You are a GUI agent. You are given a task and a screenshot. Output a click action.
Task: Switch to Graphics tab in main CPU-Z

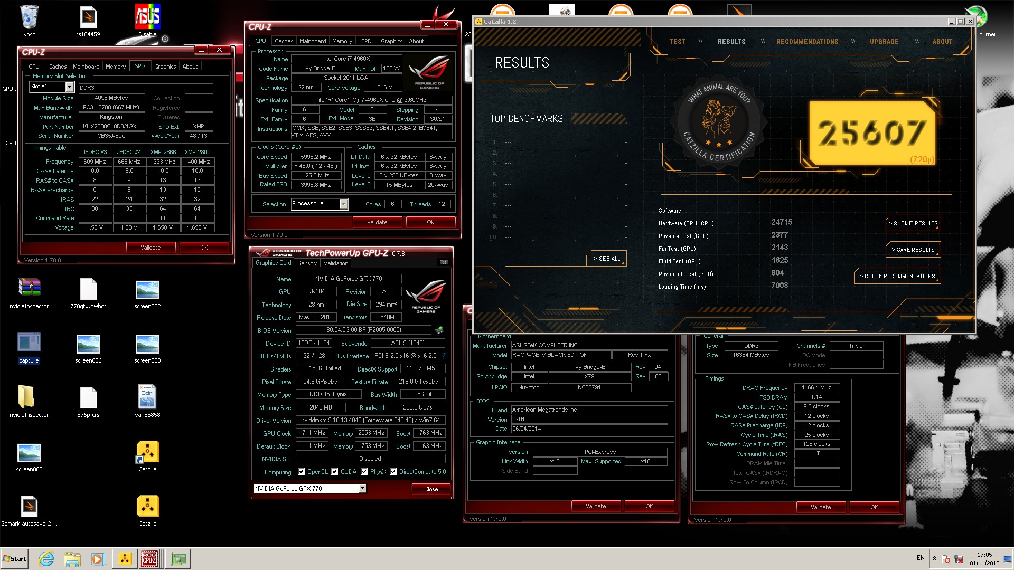392,41
